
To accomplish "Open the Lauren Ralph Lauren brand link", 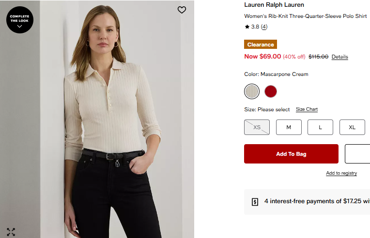I will [274, 5].
